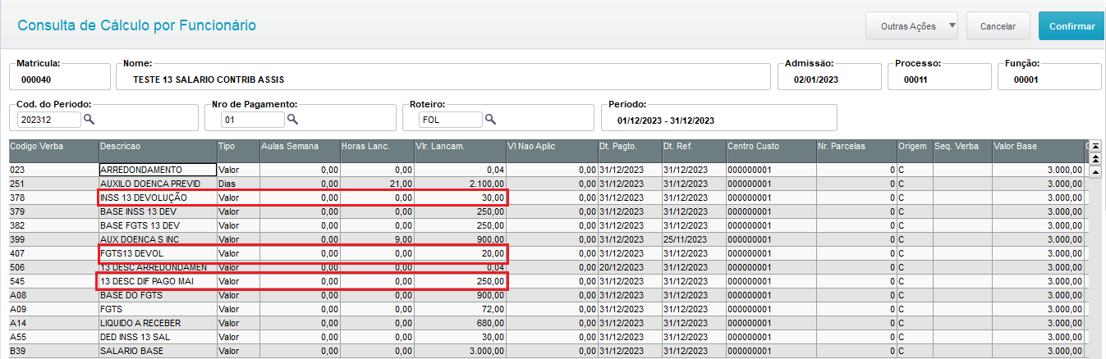
Task: Click the 21,00 hours cell
Action: (376, 184)
